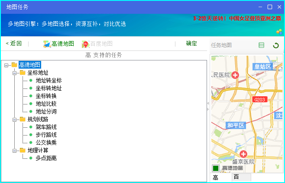Select 公交换乘 task in tree
The height and width of the screenshot is (183, 285).
click(x=46, y=142)
